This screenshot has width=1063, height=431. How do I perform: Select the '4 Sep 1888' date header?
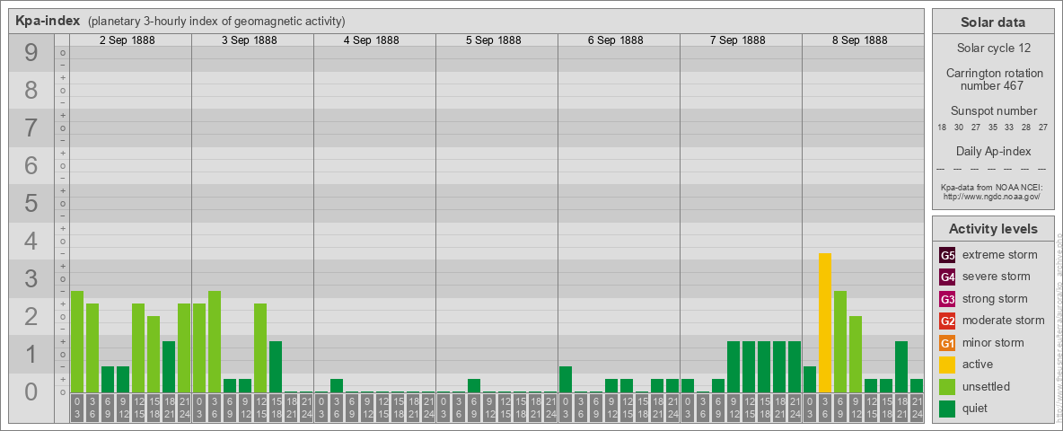[x=371, y=40]
